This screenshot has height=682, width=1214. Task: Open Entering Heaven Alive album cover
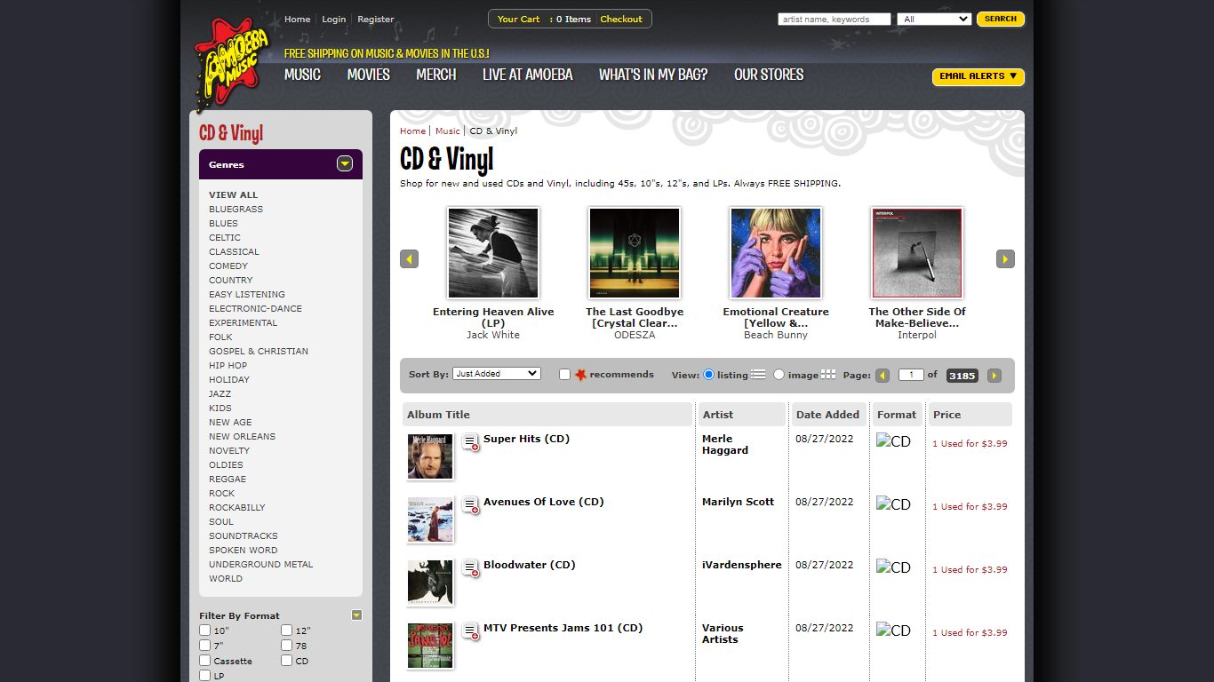(x=493, y=253)
